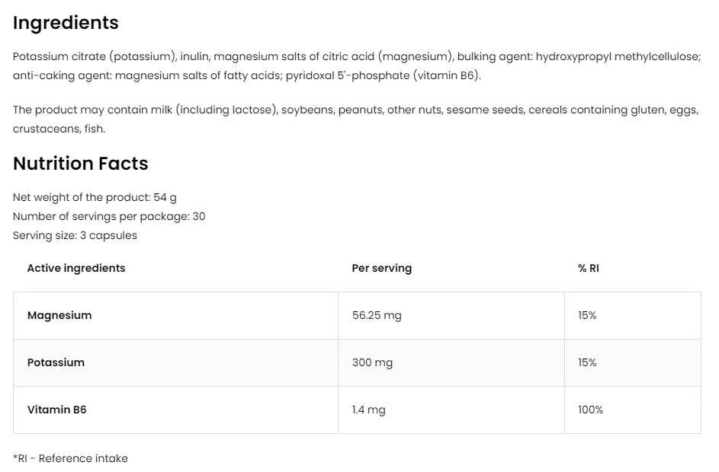The width and height of the screenshot is (719, 472).
Task: Click the Per serving column header
Action: 381,268
